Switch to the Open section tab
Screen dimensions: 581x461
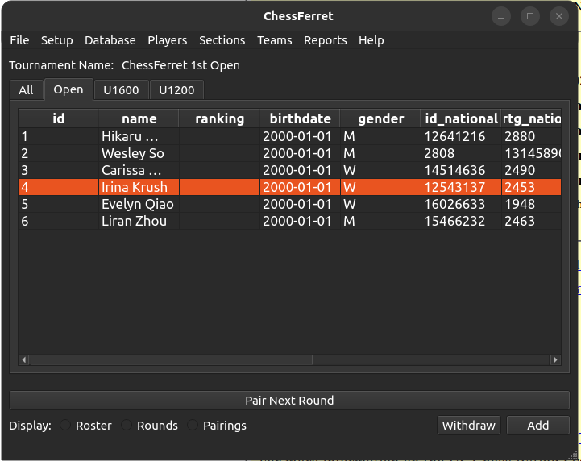point(68,89)
